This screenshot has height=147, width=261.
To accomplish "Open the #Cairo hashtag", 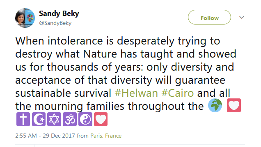I will click(178, 93).
